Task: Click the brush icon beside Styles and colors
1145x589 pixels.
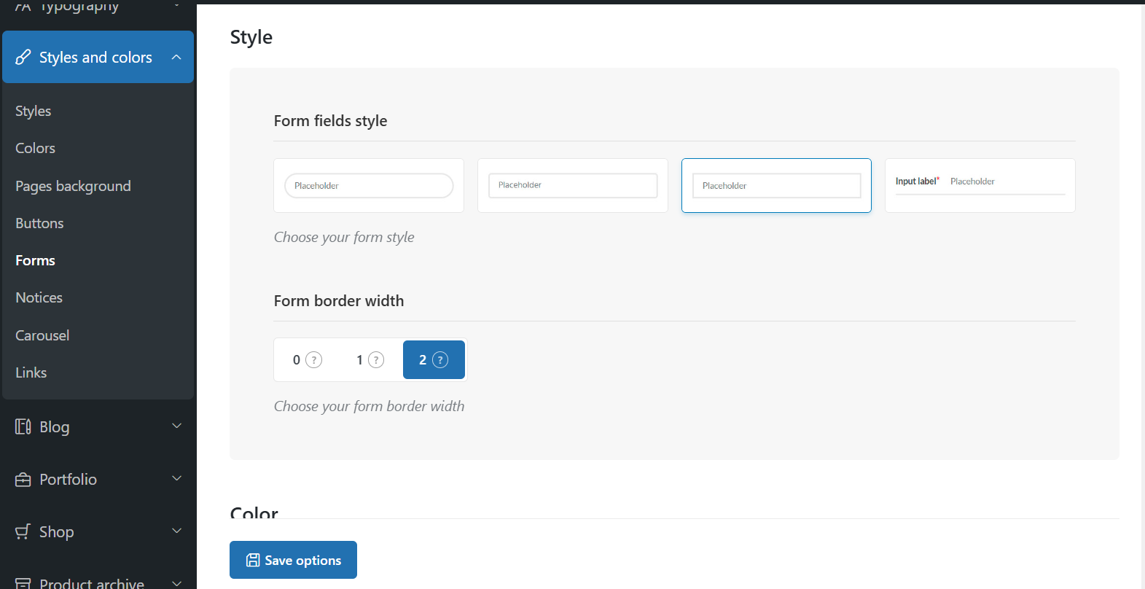Action: coord(23,57)
